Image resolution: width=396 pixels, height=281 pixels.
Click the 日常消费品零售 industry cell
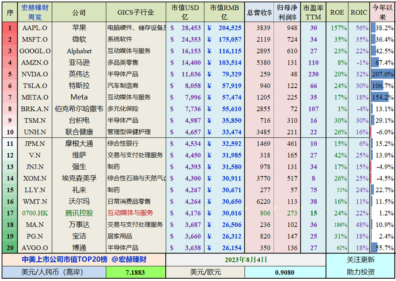pos(136,202)
